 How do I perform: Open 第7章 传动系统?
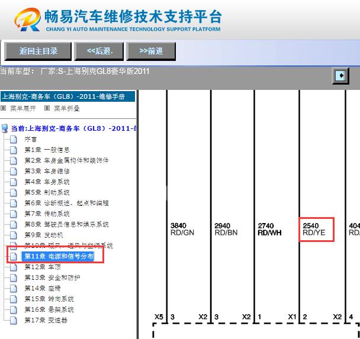point(47,214)
